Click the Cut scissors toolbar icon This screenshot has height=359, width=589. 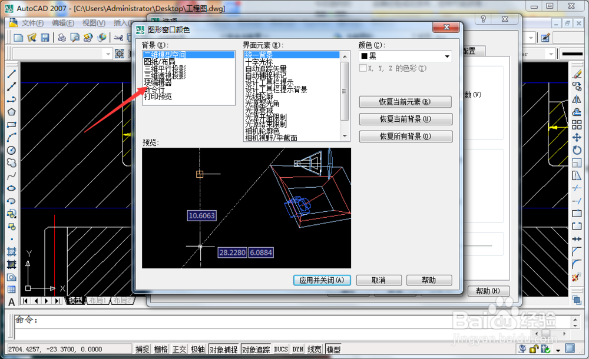(118, 38)
